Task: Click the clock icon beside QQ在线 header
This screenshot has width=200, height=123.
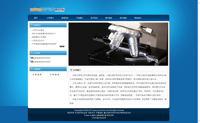Action: 31,53
